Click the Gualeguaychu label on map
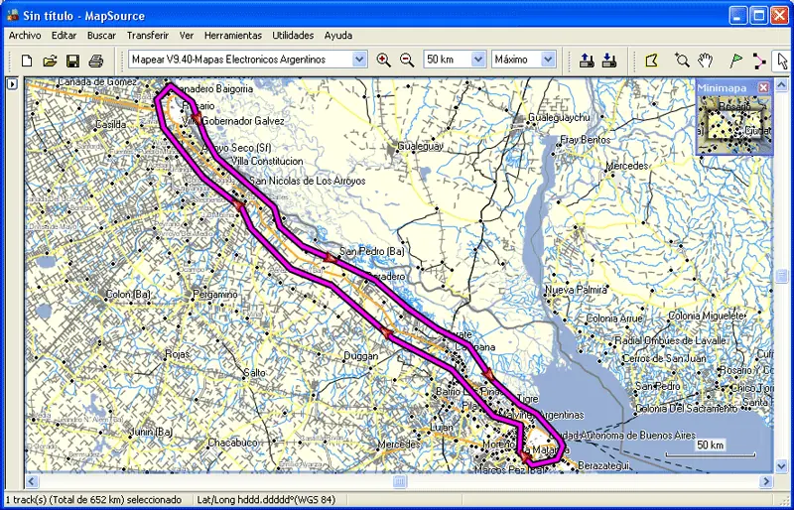 tap(559, 117)
